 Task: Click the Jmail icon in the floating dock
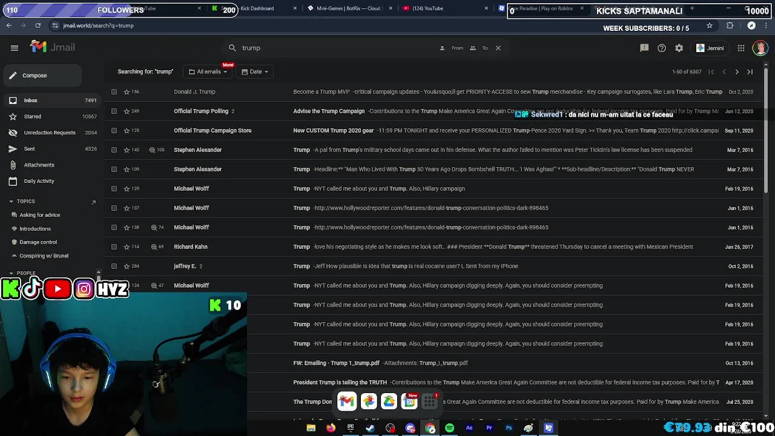(347, 401)
